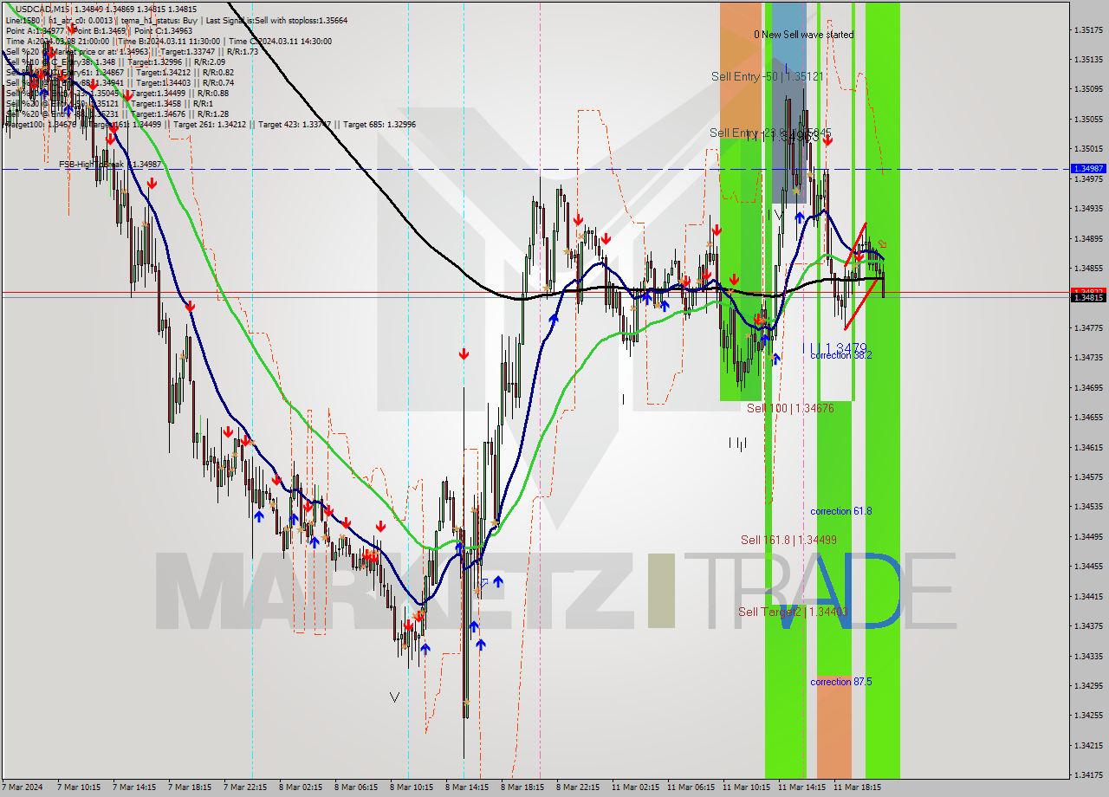Click the 1.34655 price axis value
This screenshot has height=797, width=1109.
pos(1088,418)
